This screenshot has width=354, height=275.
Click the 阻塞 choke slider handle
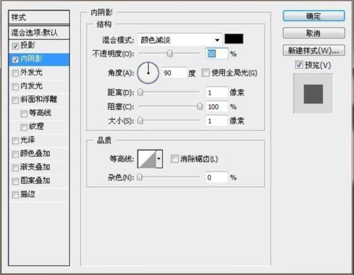click(200, 106)
